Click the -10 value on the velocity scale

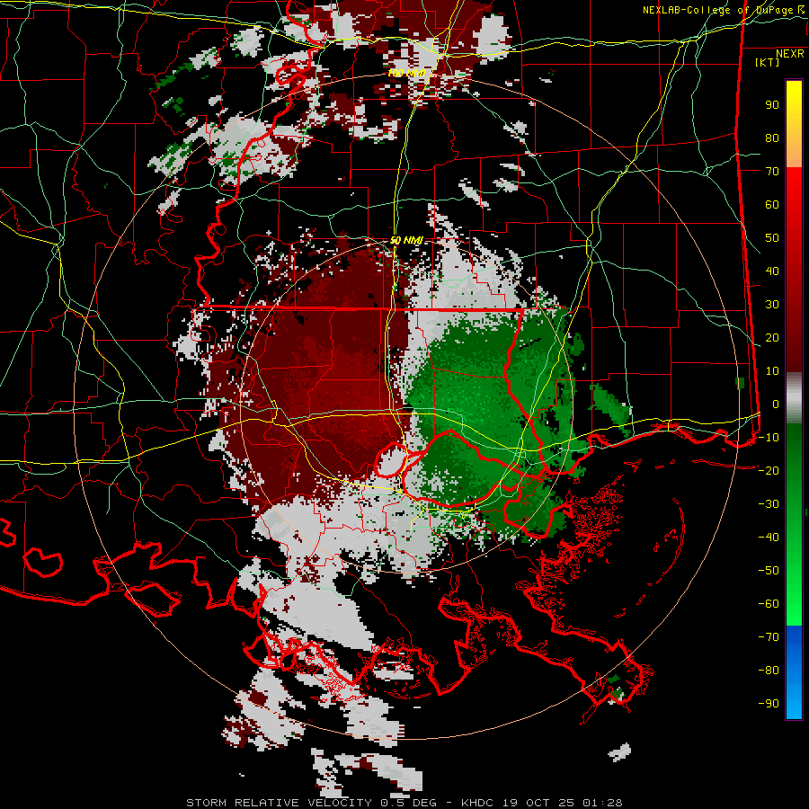[x=769, y=438]
